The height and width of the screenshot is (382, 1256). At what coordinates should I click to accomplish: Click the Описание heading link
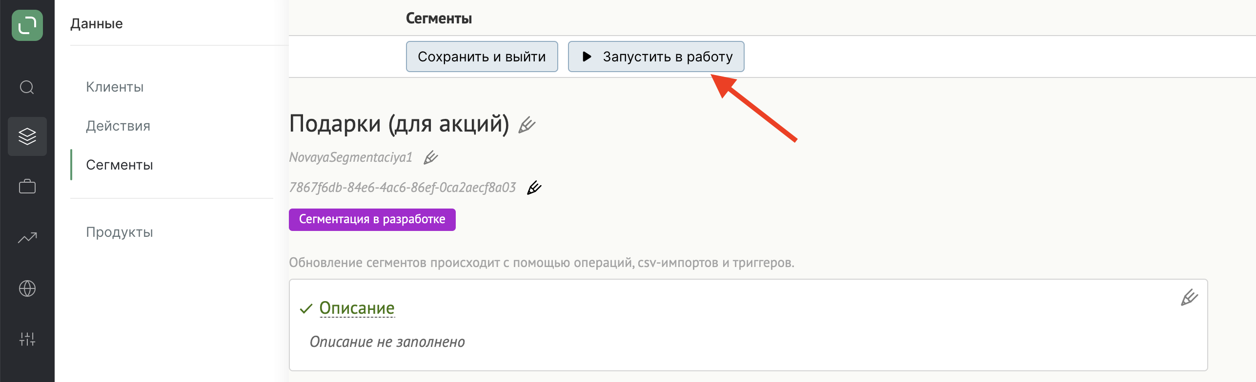357,308
